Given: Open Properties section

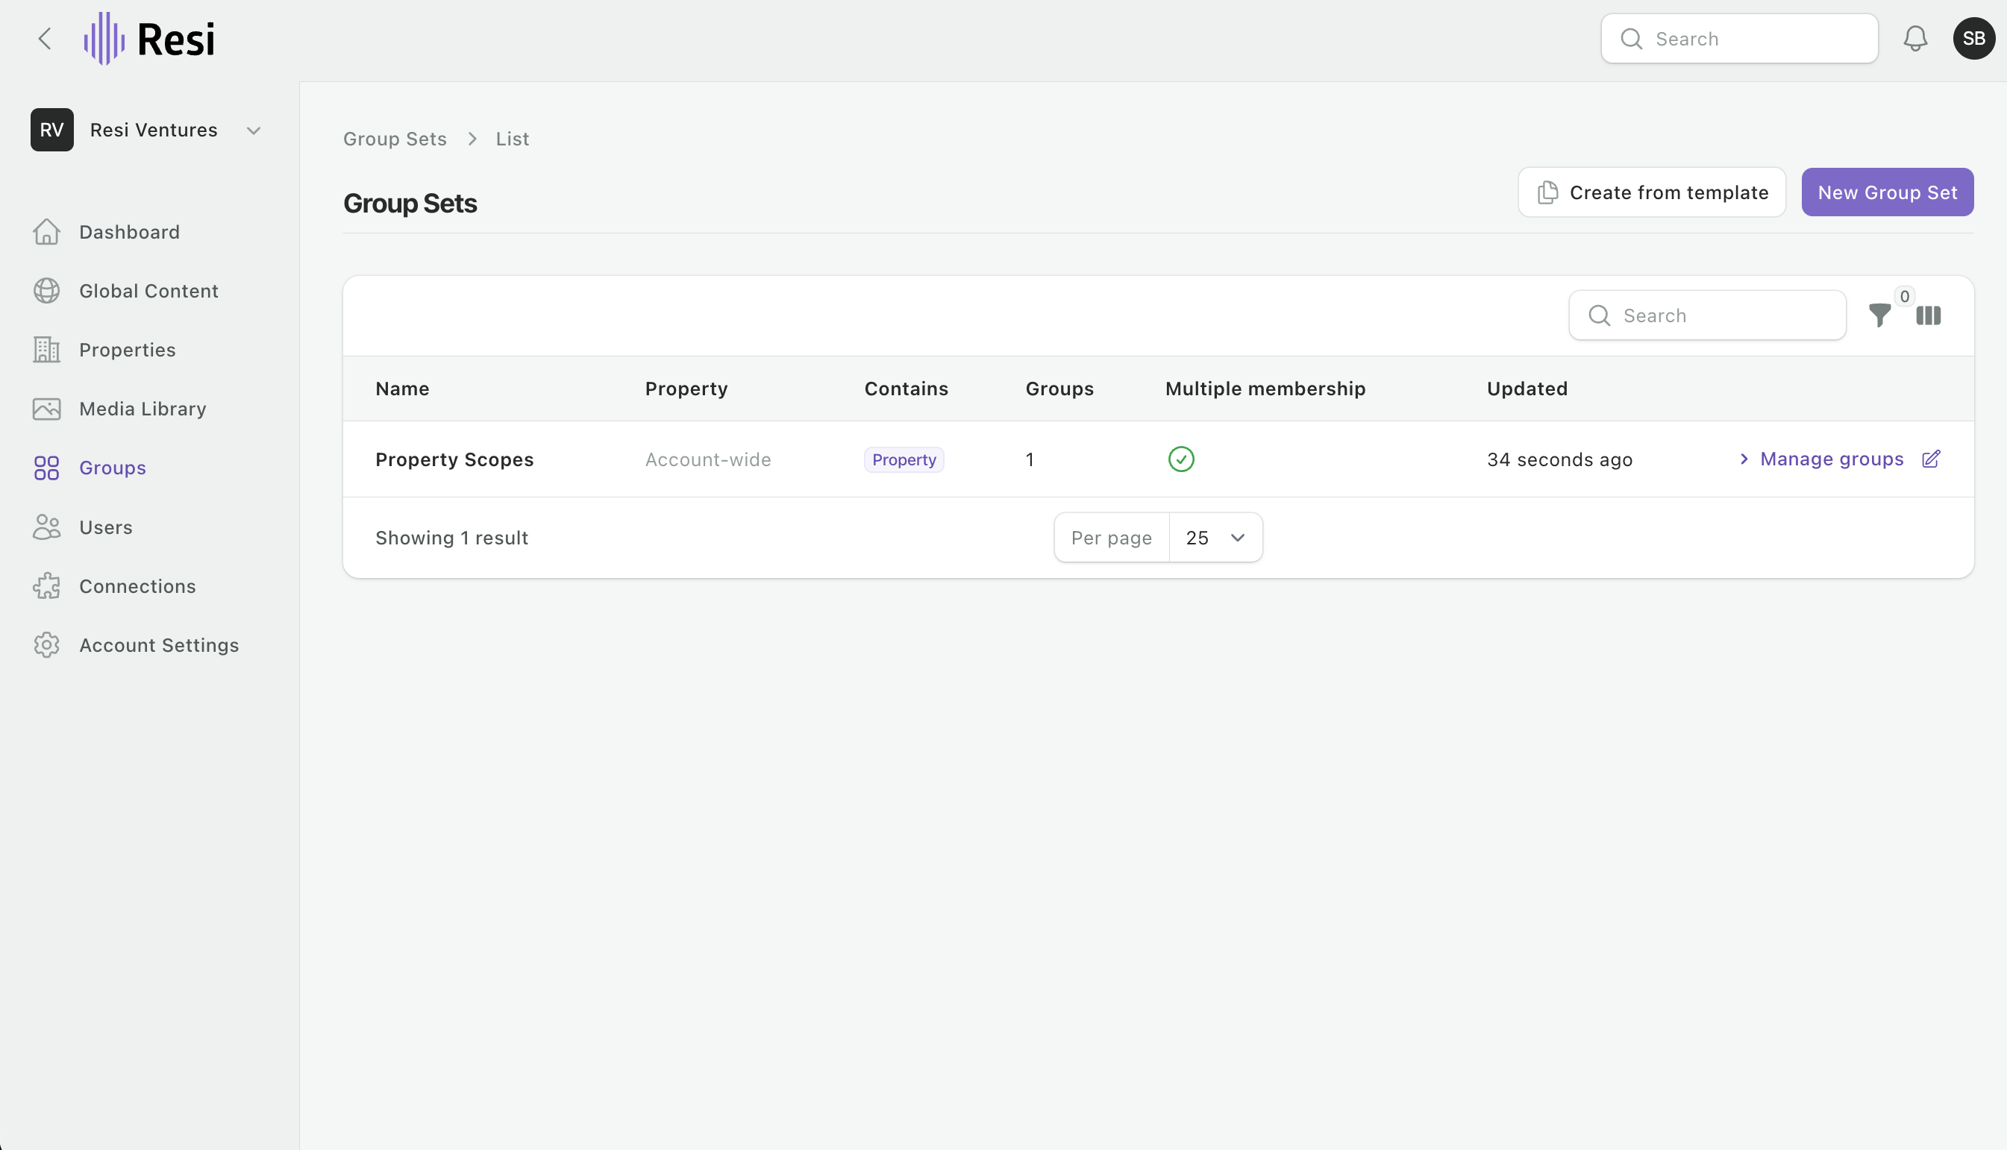Looking at the screenshot, I should (x=128, y=350).
